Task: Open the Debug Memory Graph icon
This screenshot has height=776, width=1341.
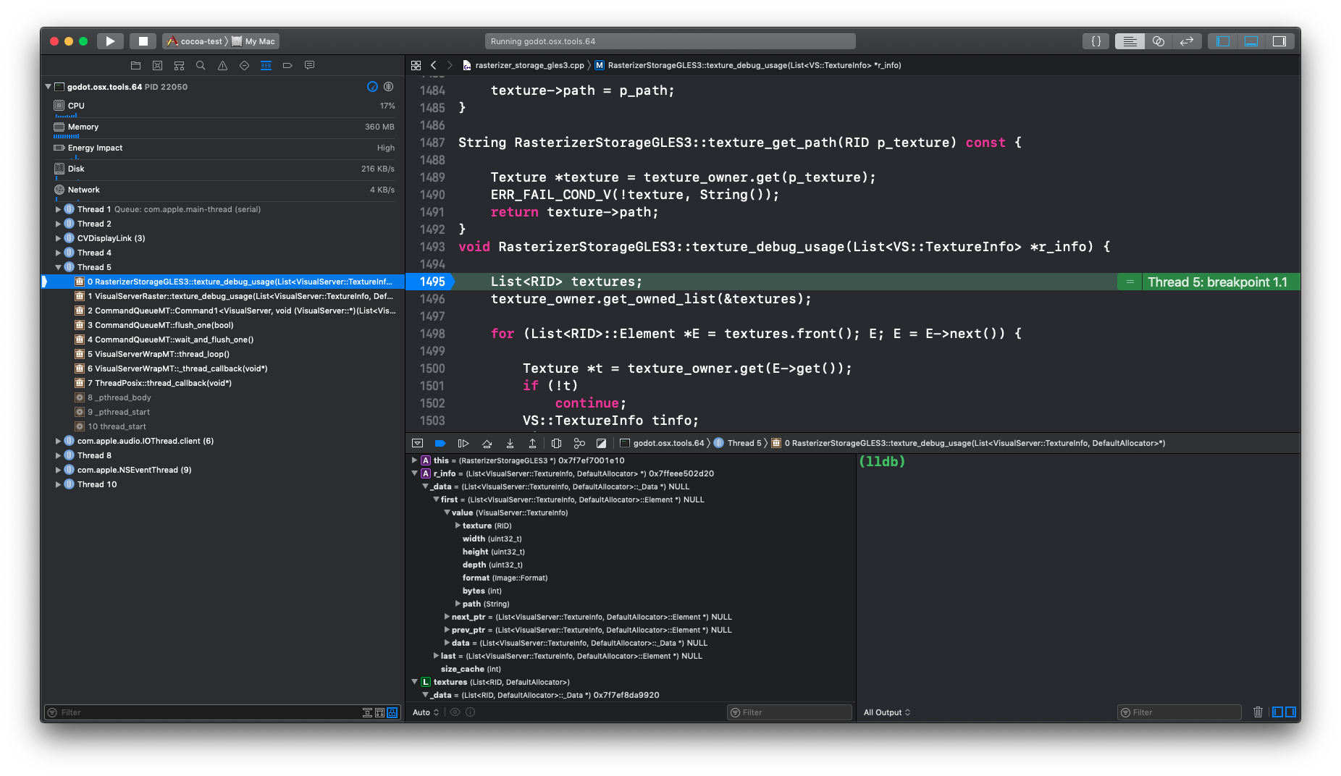Action: (579, 442)
